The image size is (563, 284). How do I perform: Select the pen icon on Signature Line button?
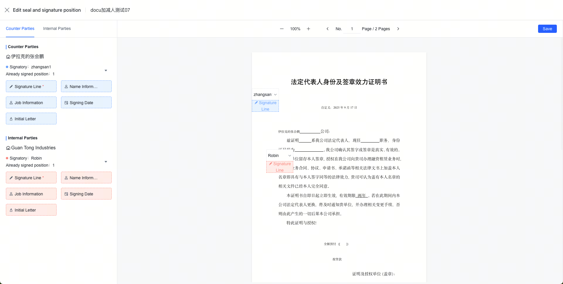[x=11, y=87]
